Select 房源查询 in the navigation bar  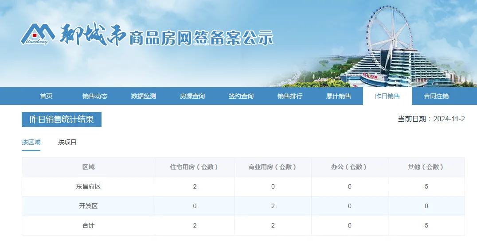(192, 96)
